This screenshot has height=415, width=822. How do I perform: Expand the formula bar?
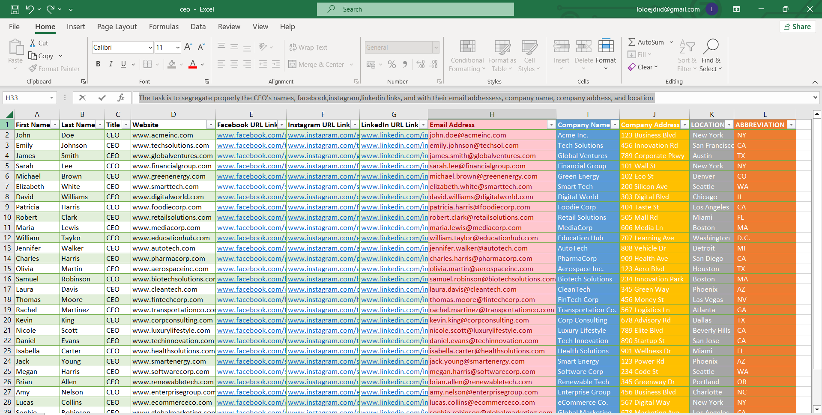(x=815, y=98)
